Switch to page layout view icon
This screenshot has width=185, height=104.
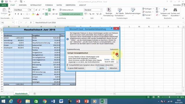[153, 97]
